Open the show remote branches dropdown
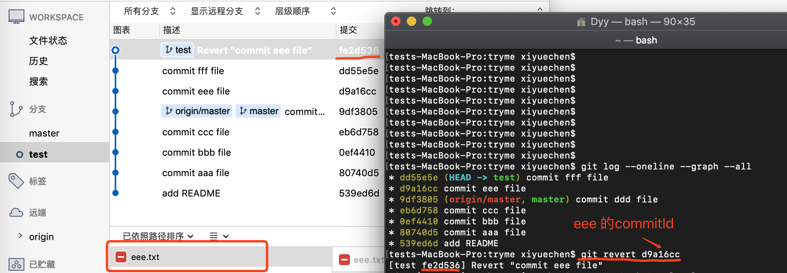787x273 pixels. 225,11
